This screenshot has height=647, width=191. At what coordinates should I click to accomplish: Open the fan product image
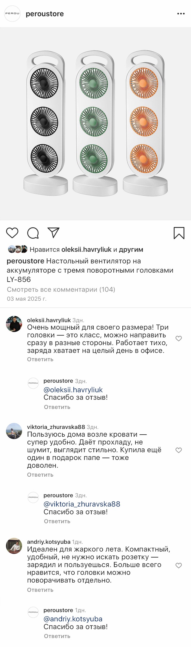(x=95, y=124)
